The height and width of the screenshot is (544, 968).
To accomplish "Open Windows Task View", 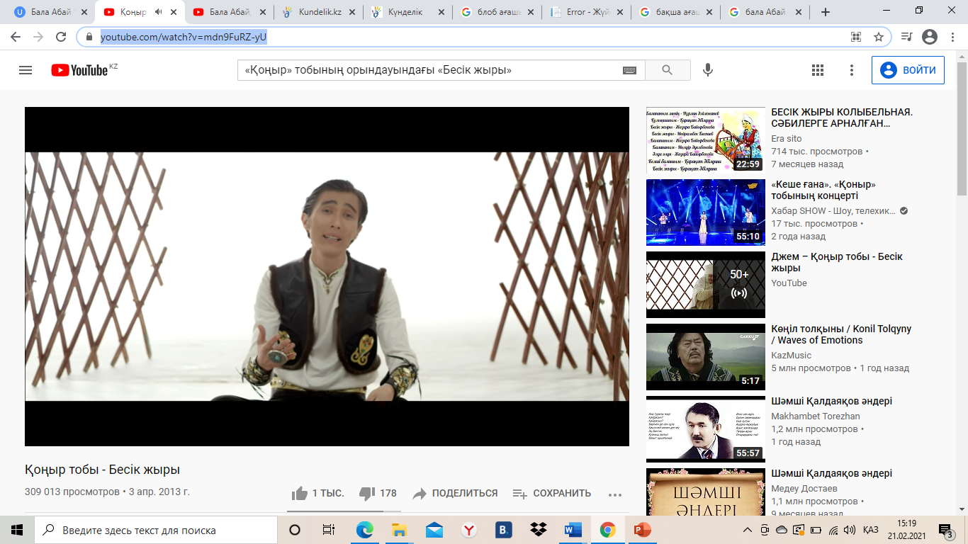I will [x=329, y=530].
